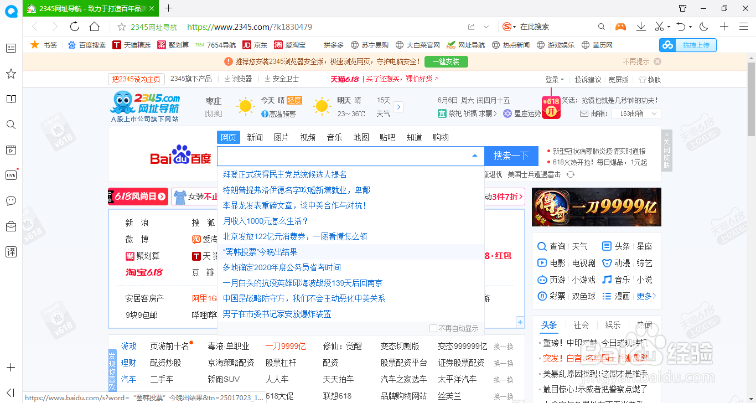
Task: Open the 社会 news tab
Action: point(581,325)
